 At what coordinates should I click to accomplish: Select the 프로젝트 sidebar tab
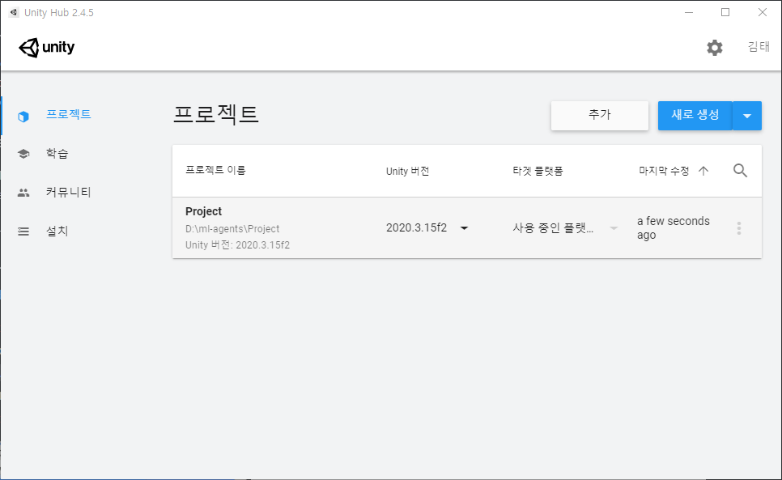(x=68, y=114)
